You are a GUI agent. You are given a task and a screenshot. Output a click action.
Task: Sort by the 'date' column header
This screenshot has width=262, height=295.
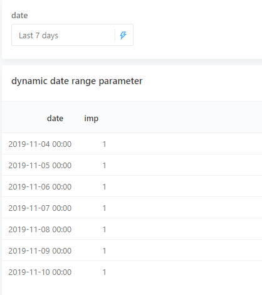[55, 119]
